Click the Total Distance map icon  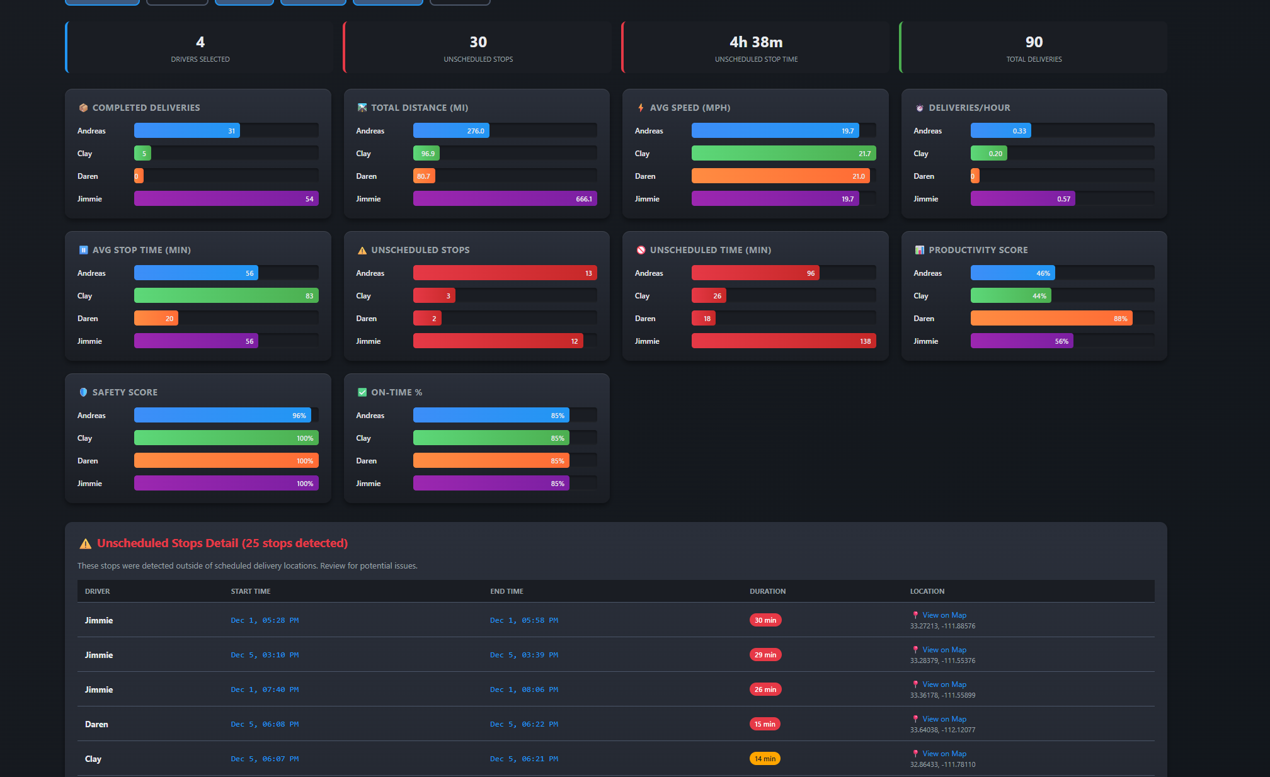tap(362, 108)
